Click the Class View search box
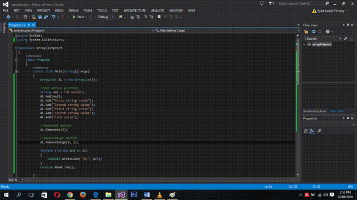This screenshot has height=200, width=357. [323, 39]
